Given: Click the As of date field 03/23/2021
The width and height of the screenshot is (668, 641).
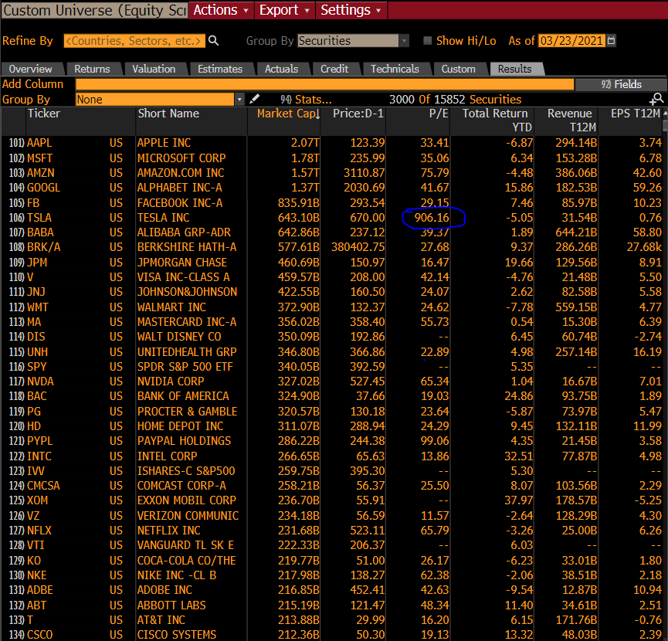Looking at the screenshot, I should coord(571,41).
